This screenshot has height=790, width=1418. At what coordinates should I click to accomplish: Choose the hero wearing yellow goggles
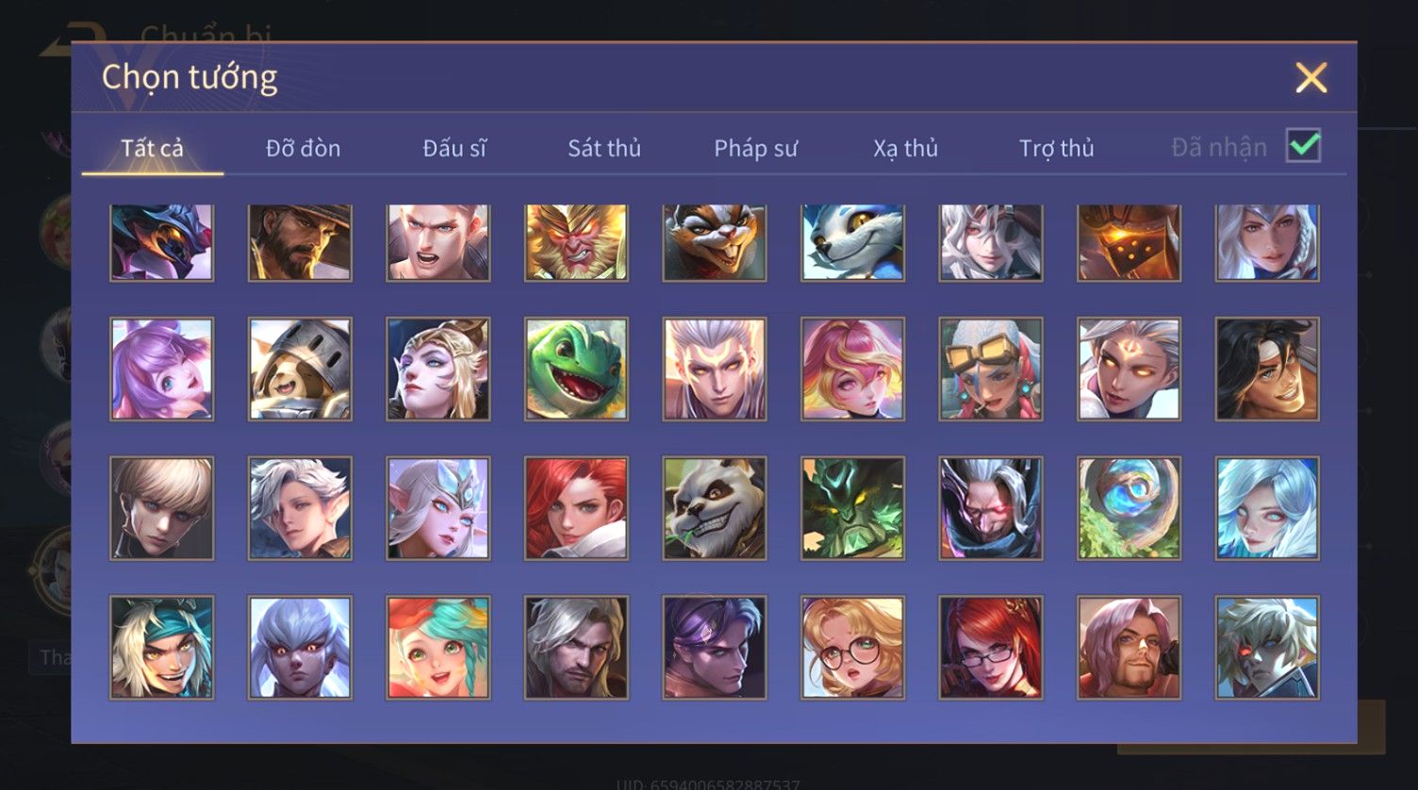coord(991,369)
